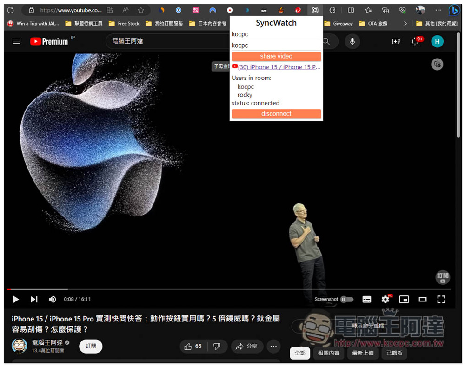Select the 最新上傳 filter chip

point(363,353)
